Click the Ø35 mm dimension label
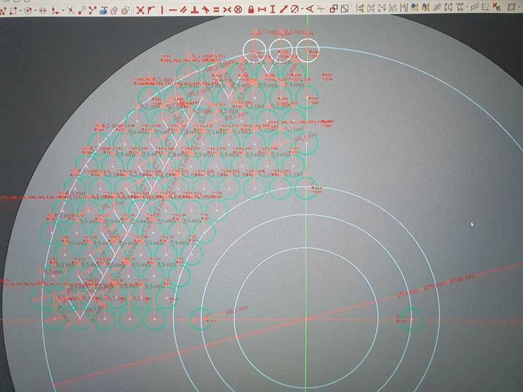523x392 pixels. [x=408, y=293]
